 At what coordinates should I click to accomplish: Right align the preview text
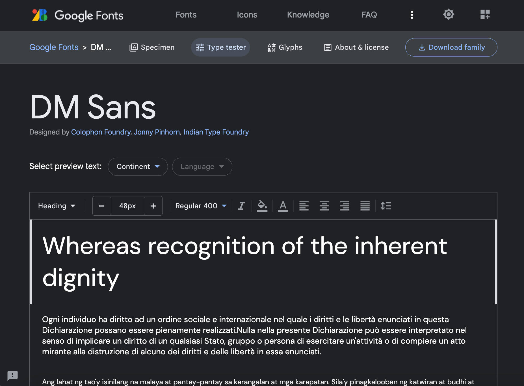[345, 206]
